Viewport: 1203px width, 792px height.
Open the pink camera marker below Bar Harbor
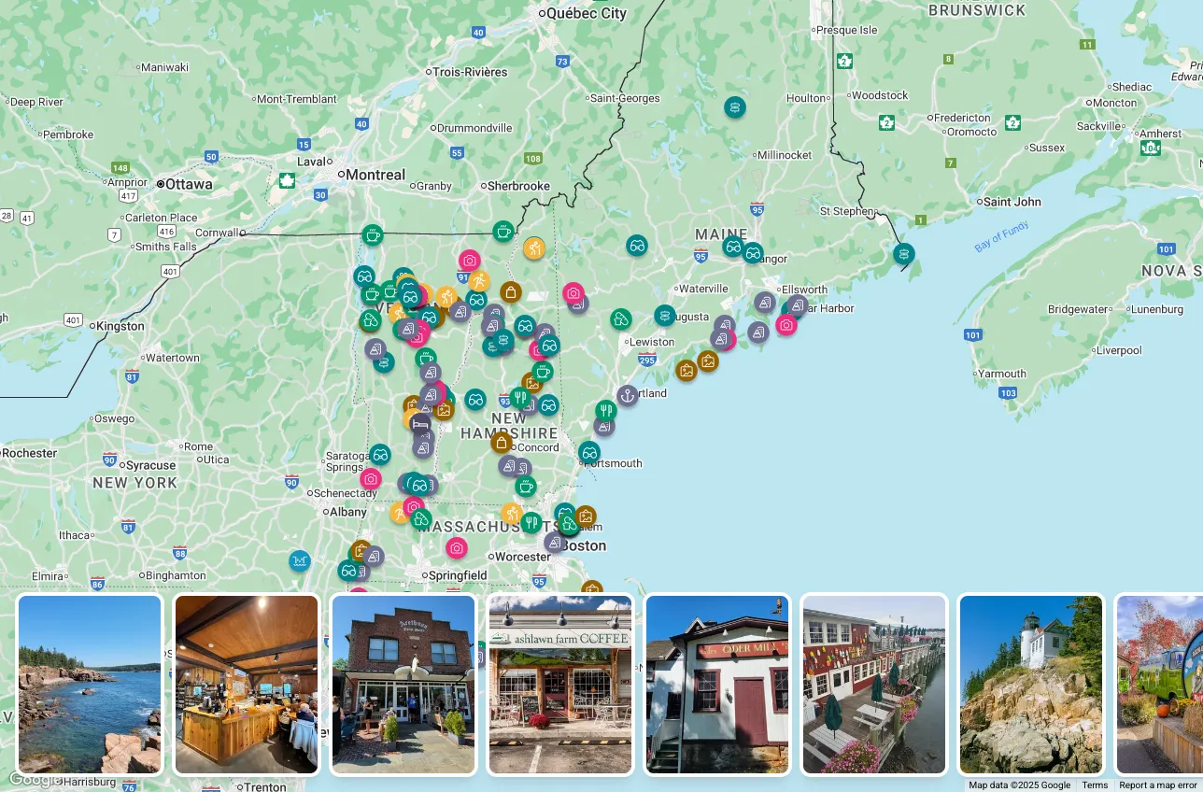[x=786, y=325]
